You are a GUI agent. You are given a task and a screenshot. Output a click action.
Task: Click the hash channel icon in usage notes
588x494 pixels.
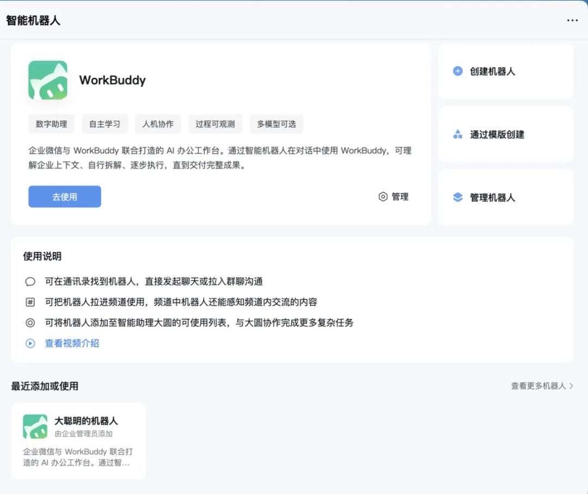coord(30,302)
